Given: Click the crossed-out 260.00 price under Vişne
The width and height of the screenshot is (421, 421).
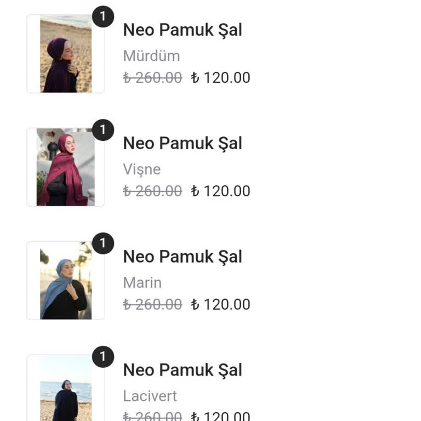Looking at the screenshot, I should point(152,191).
